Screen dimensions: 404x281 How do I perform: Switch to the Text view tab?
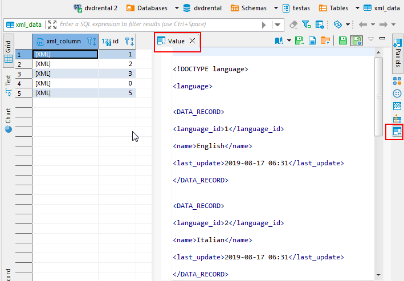click(8, 85)
